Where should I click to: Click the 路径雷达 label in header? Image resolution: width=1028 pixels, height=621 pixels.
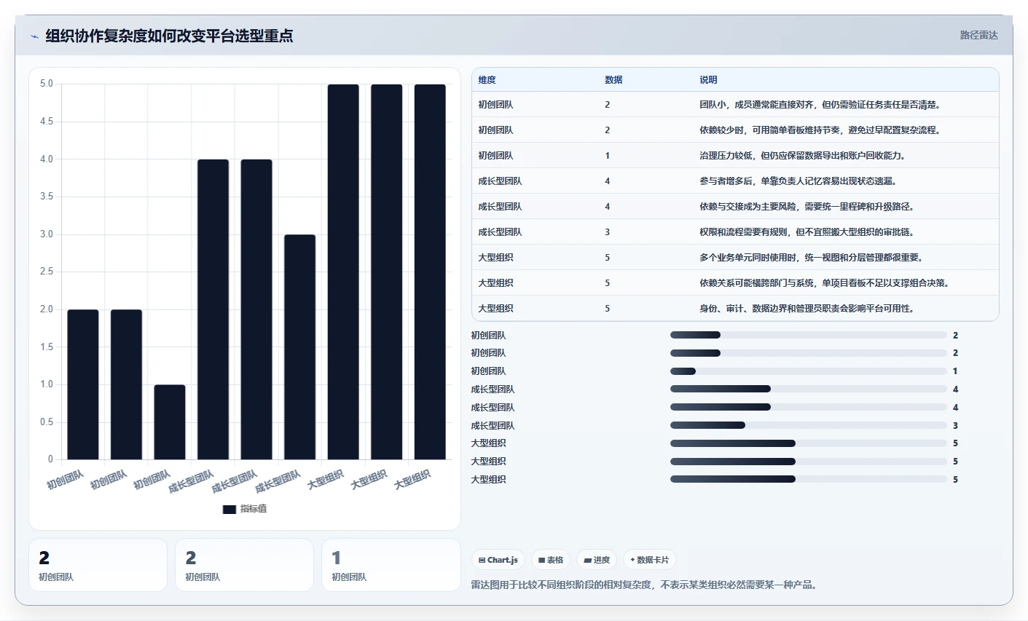pyautogui.click(x=978, y=35)
